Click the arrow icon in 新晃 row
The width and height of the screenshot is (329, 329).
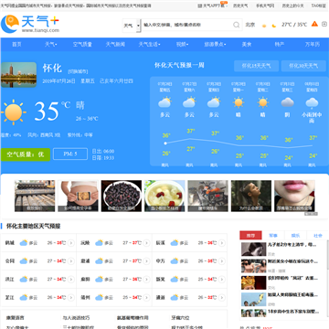pyautogui.click(x=222, y=280)
